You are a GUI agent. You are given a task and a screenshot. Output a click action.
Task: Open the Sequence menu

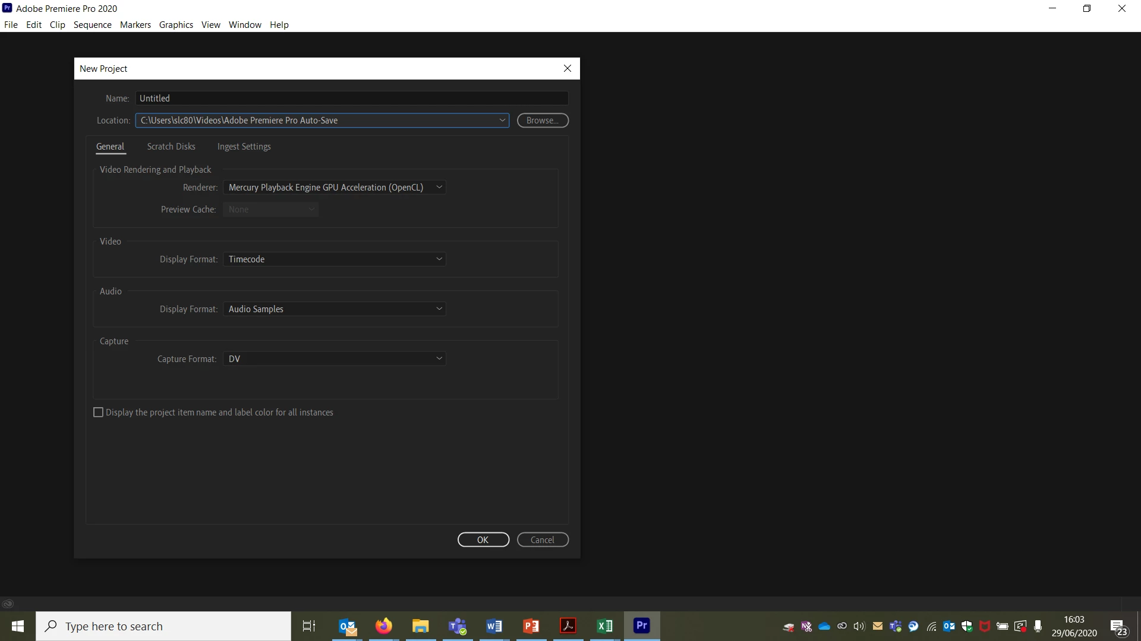92,25
